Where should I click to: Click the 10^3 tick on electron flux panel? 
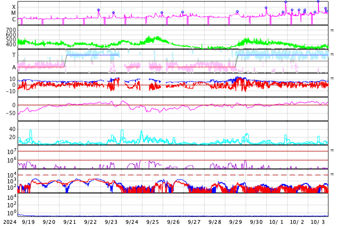point(12,181)
